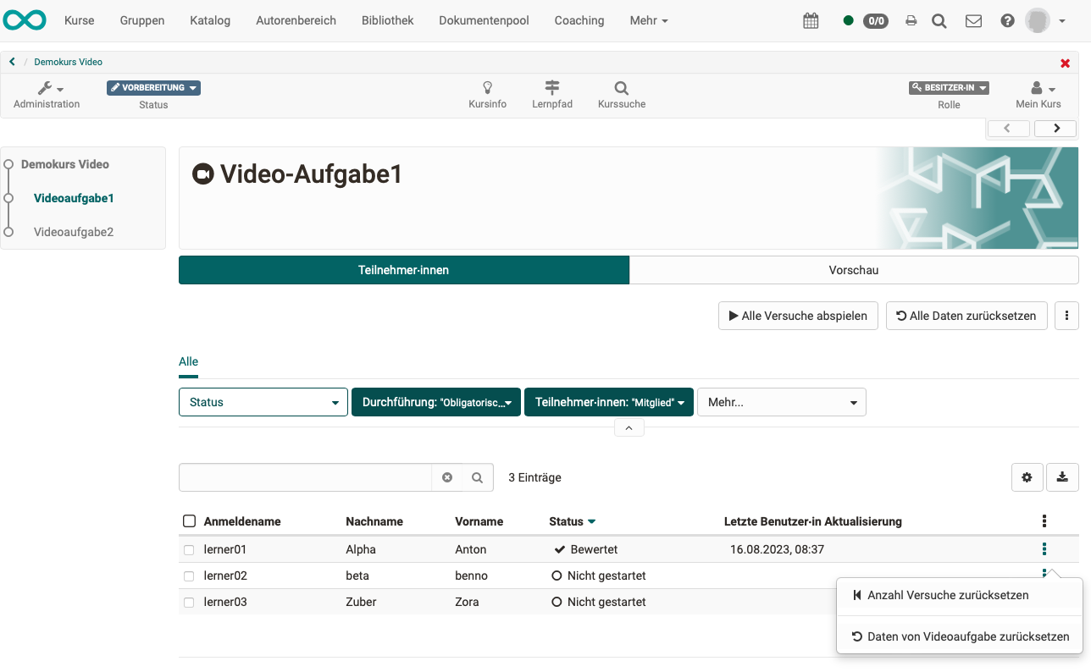Click Alle Versuche abspielen button
This screenshot has width=1091, height=672.
click(797, 316)
